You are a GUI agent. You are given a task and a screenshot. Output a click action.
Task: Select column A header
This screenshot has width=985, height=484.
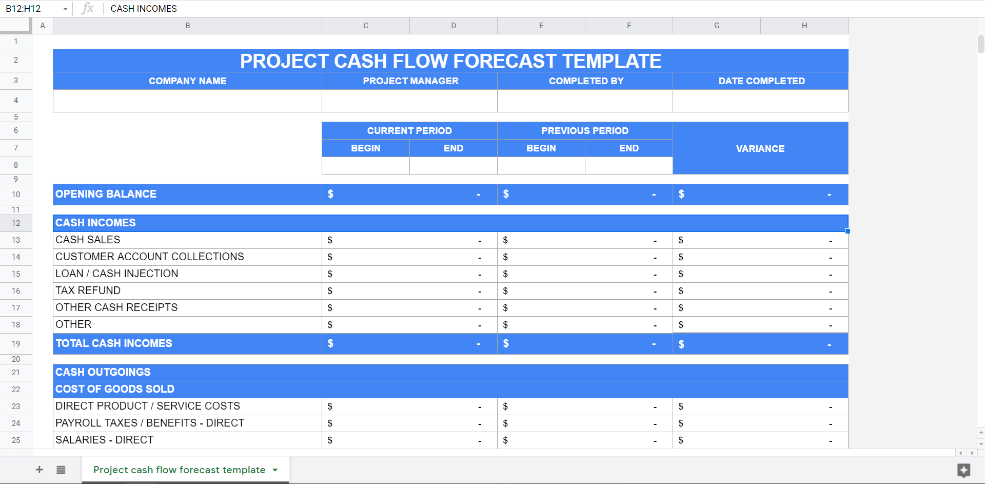(43, 26)
